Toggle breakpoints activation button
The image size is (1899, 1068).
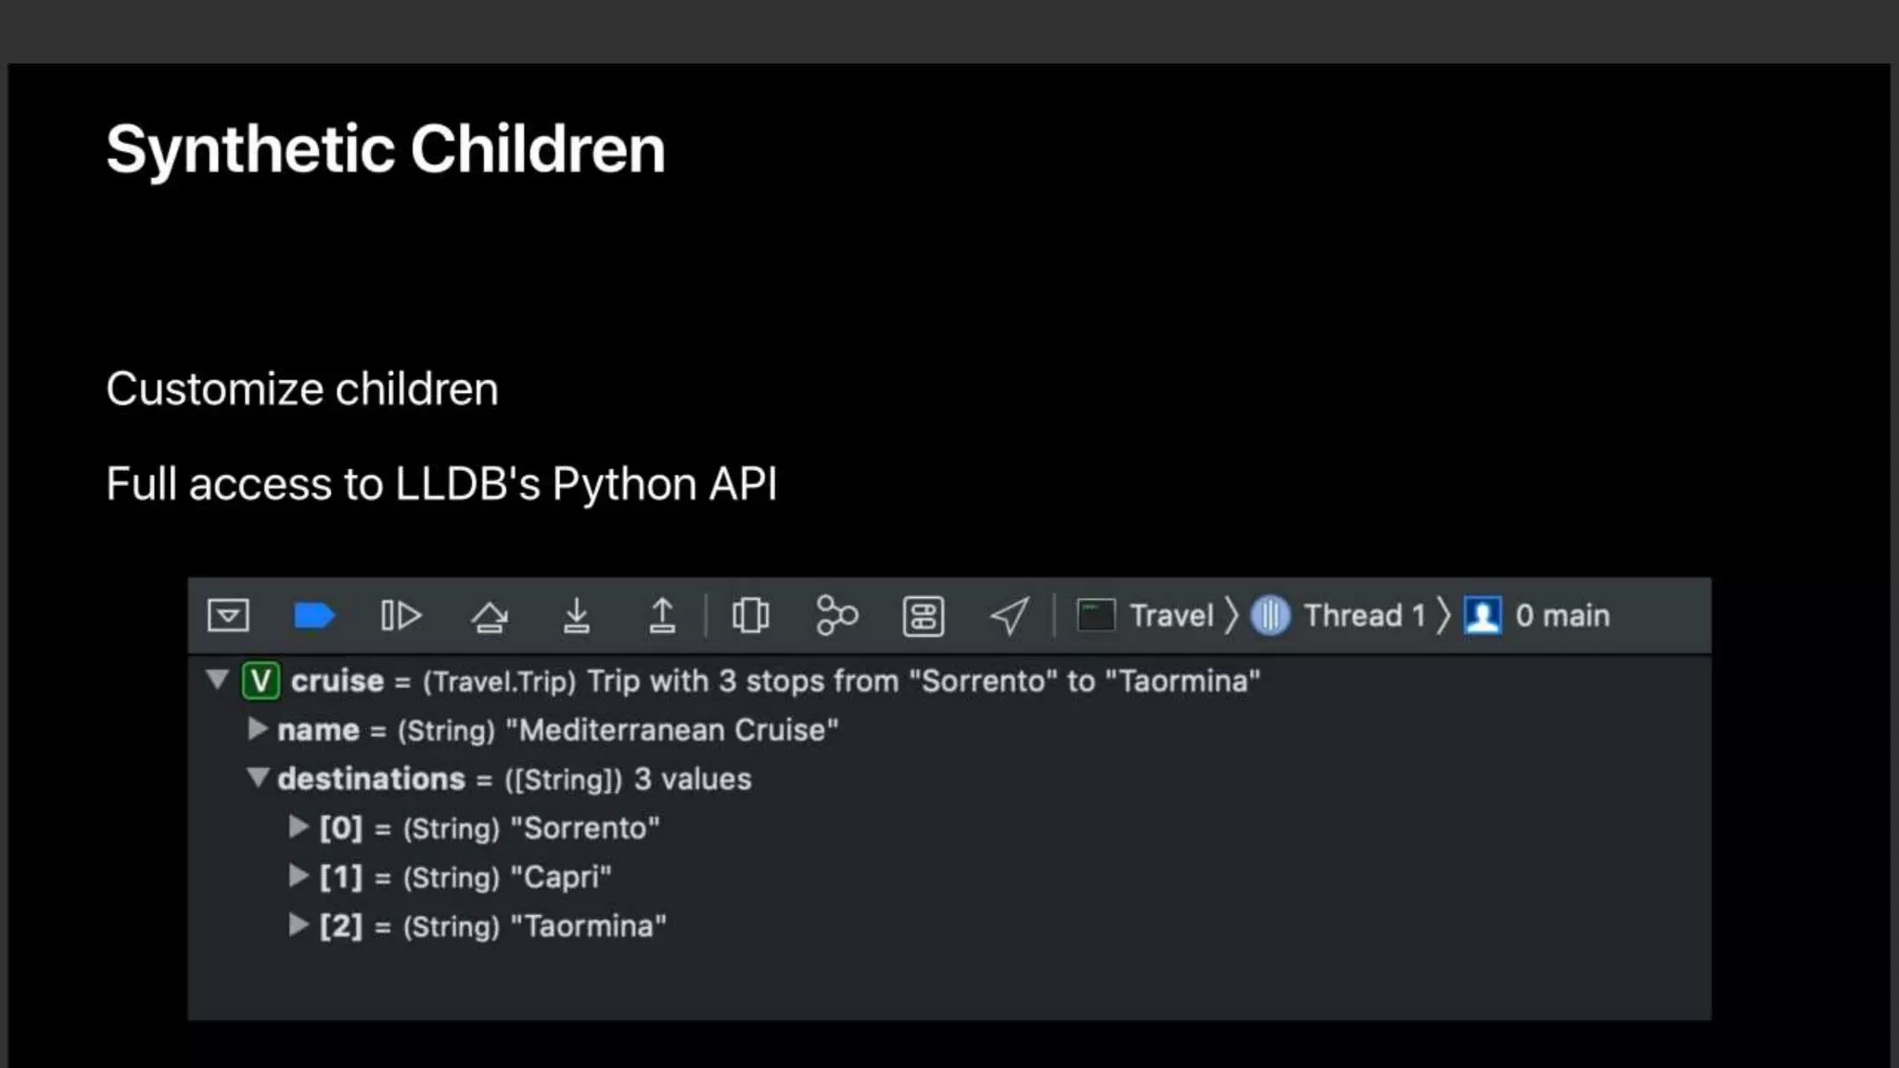[x=313, y=616]
